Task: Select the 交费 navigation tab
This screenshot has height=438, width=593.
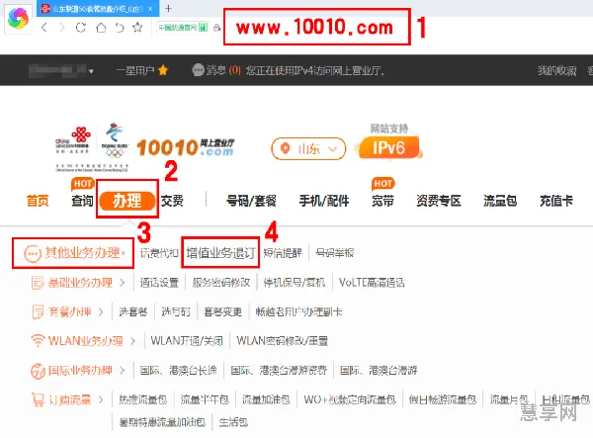Action: tap(172, 201)
